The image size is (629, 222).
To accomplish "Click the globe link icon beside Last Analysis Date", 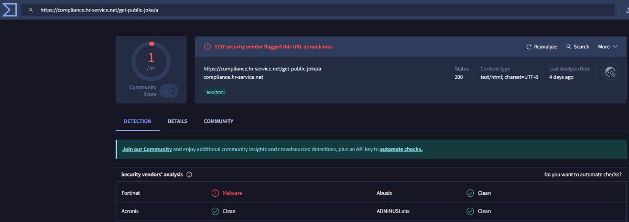I will click(610, 72).
